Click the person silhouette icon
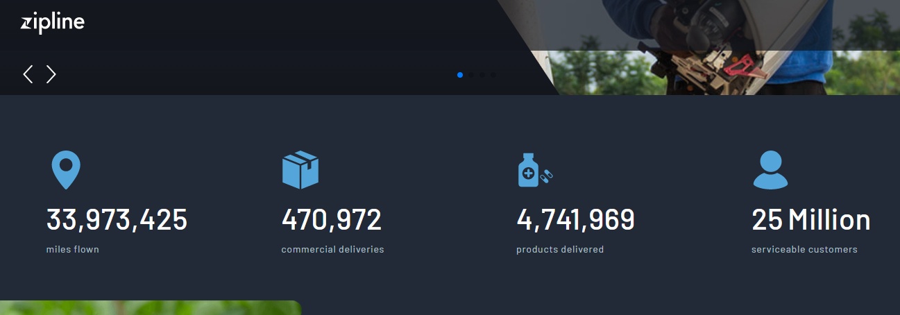900x315 pixels. pyautogui.click(x=770, y=170)
